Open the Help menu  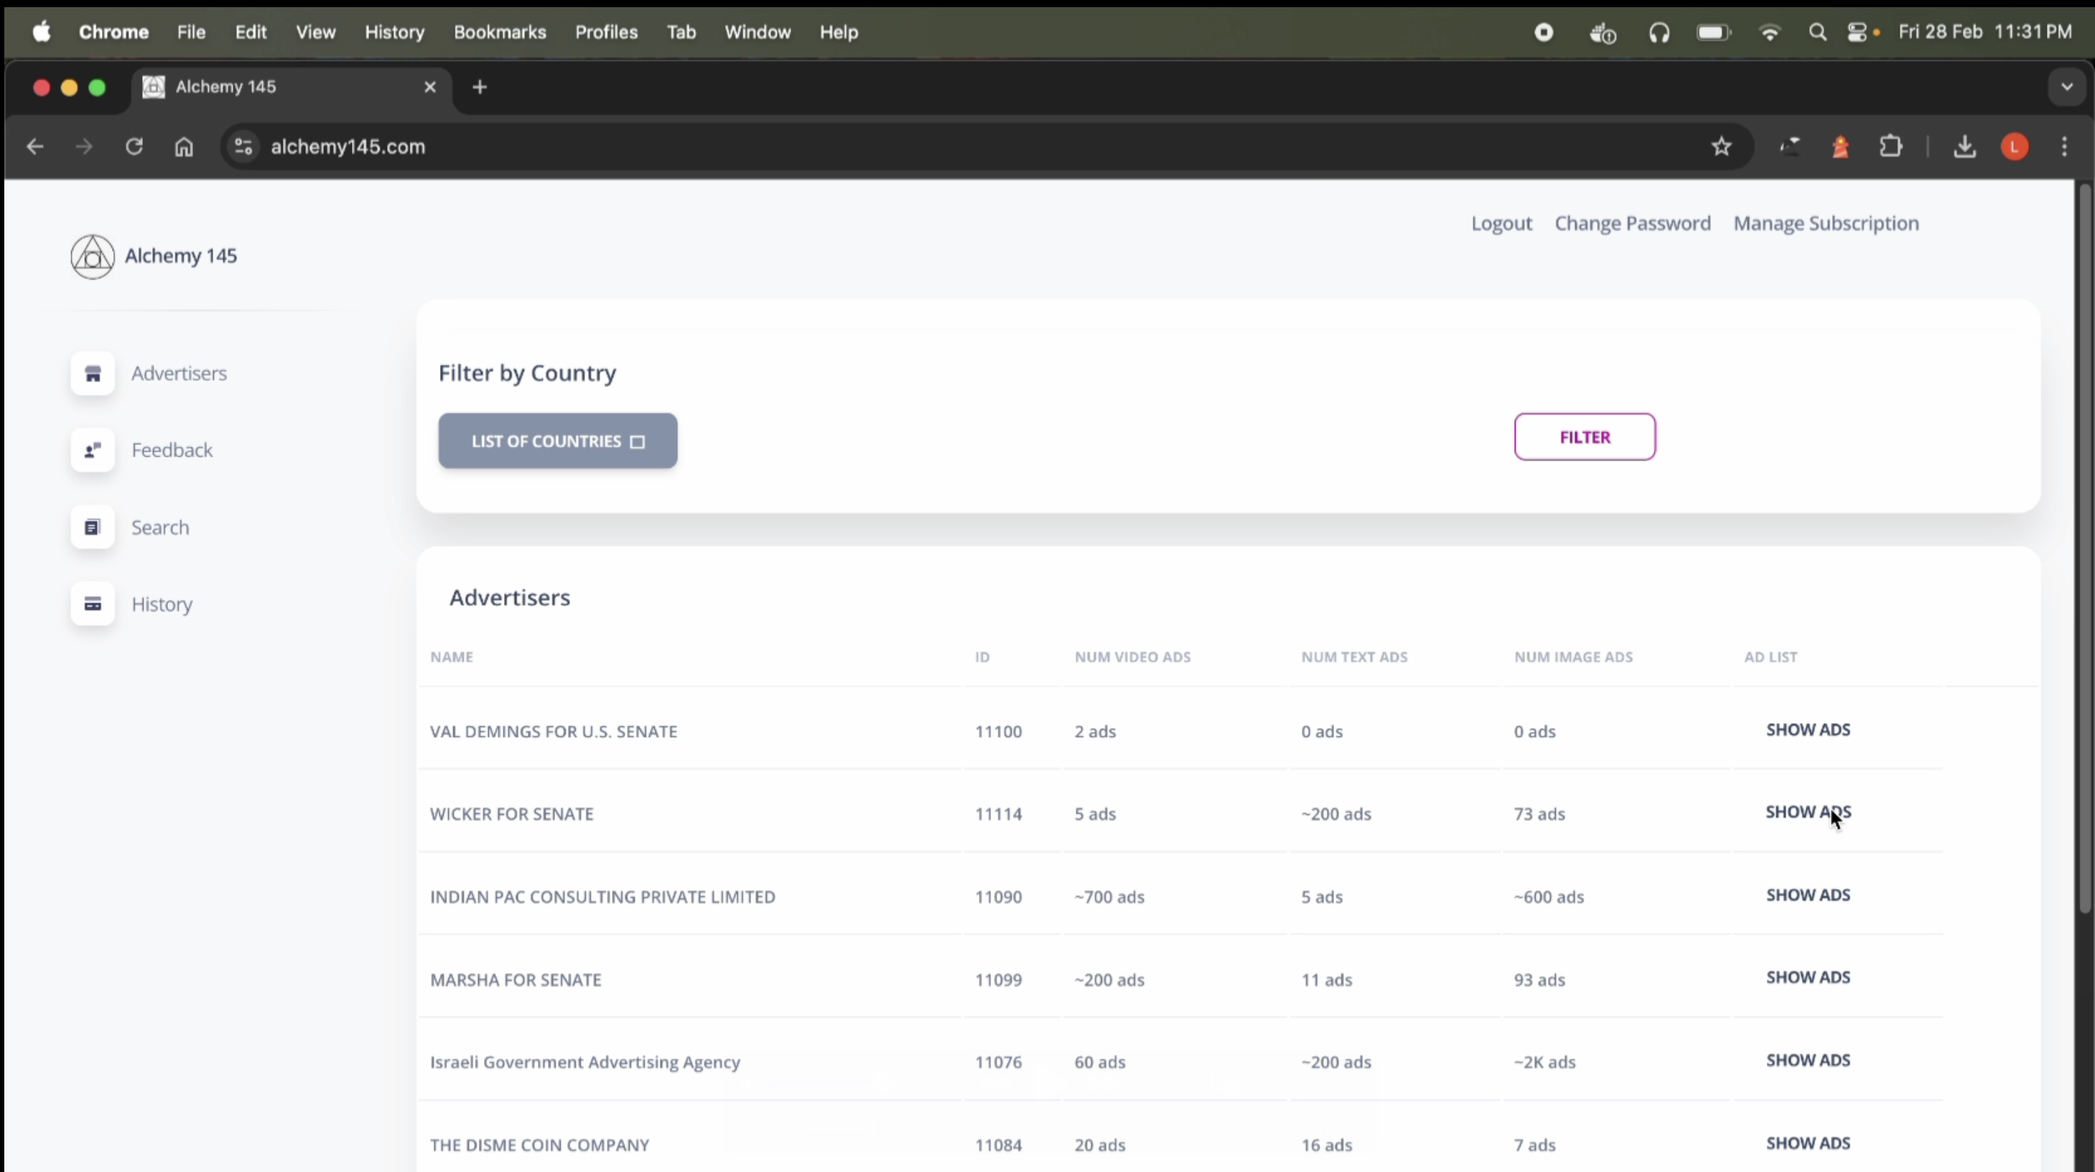[839, 32]
